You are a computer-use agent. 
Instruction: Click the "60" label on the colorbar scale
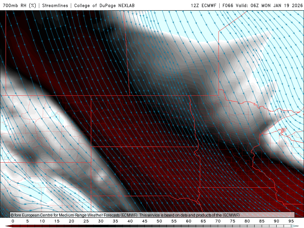point(188,221)
